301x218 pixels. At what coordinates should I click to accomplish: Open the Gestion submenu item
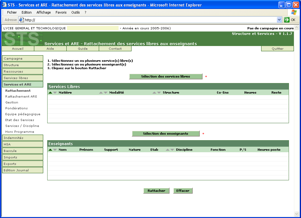point(12,103)
